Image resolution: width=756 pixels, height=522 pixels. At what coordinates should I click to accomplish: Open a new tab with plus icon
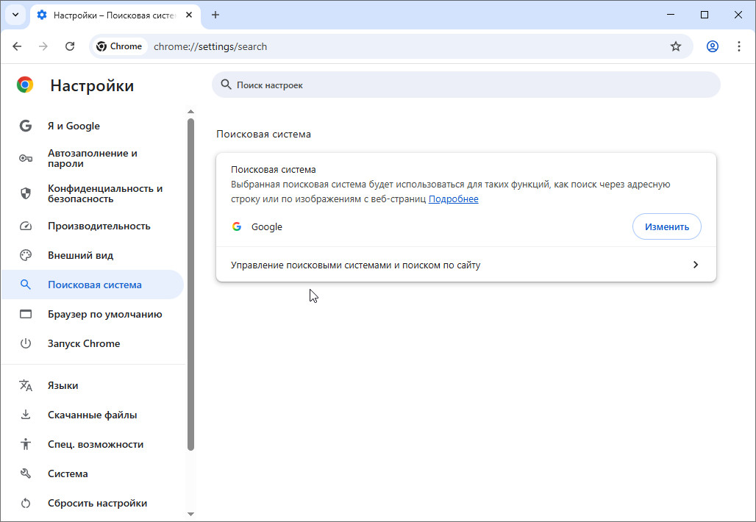click(x=215, y=15)
